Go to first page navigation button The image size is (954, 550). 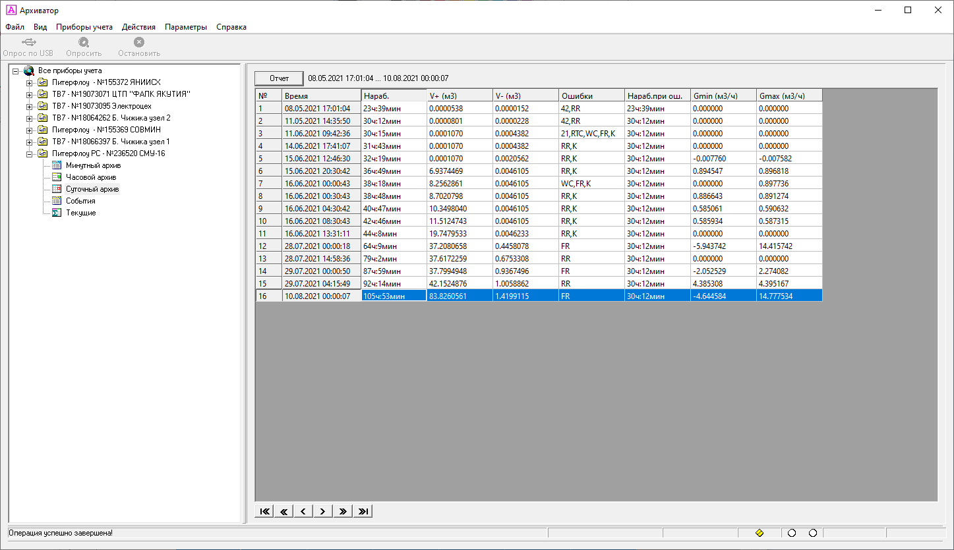point(264,511)
